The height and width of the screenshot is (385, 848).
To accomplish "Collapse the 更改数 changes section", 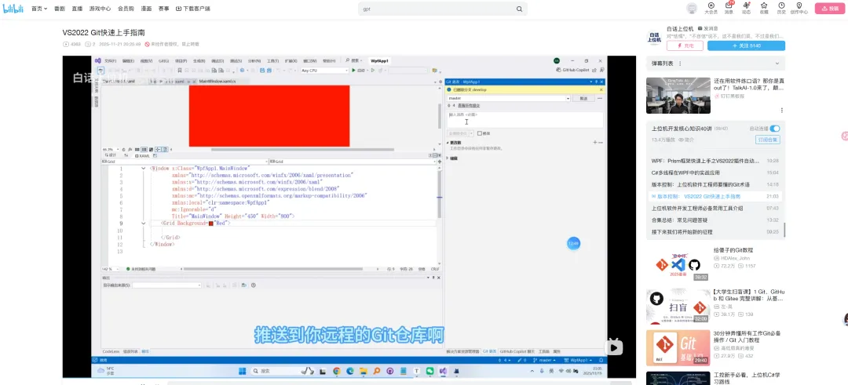I will click(x=448, y=143).
